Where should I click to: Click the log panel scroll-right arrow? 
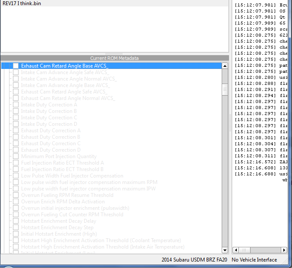tap(284, 250)
